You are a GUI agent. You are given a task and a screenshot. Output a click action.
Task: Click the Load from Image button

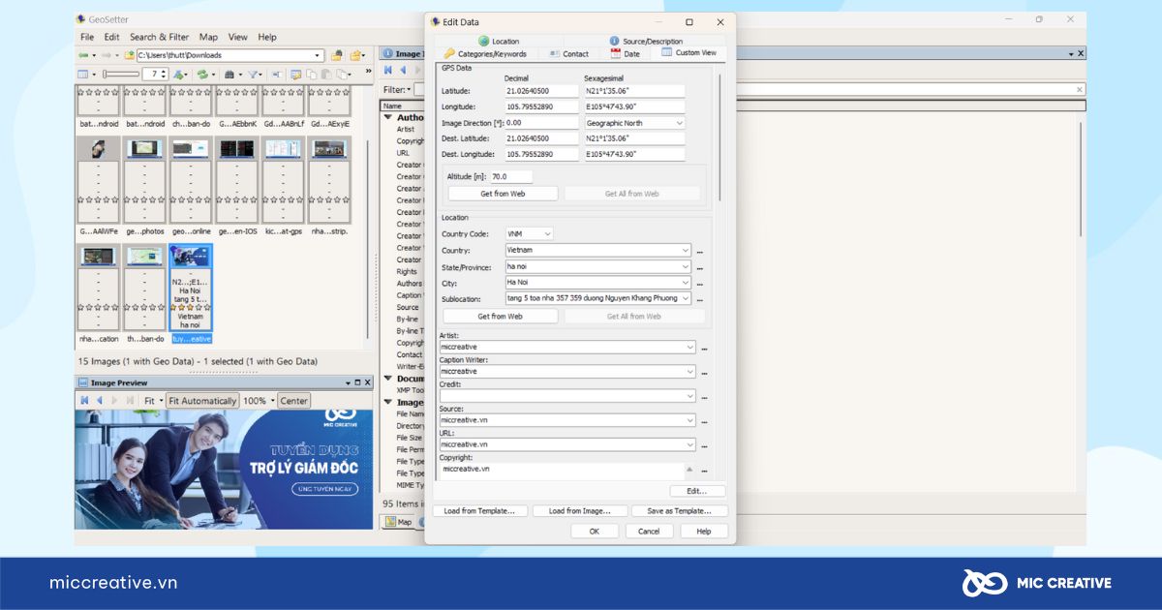tap(580, 511)
